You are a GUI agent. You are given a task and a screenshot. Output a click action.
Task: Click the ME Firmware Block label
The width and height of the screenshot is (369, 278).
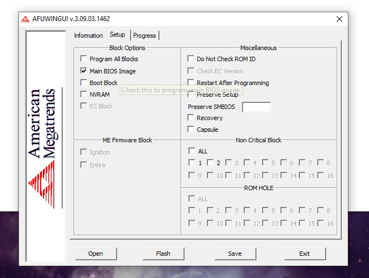pyautogui.click(x=127, y=140)
